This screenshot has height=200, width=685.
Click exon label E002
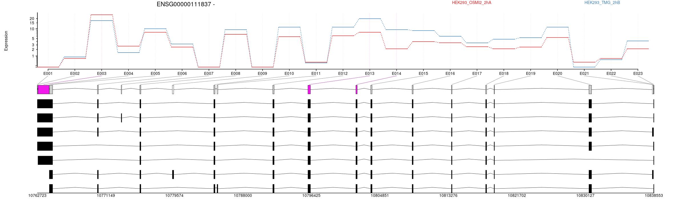click(x=75, y=73)
